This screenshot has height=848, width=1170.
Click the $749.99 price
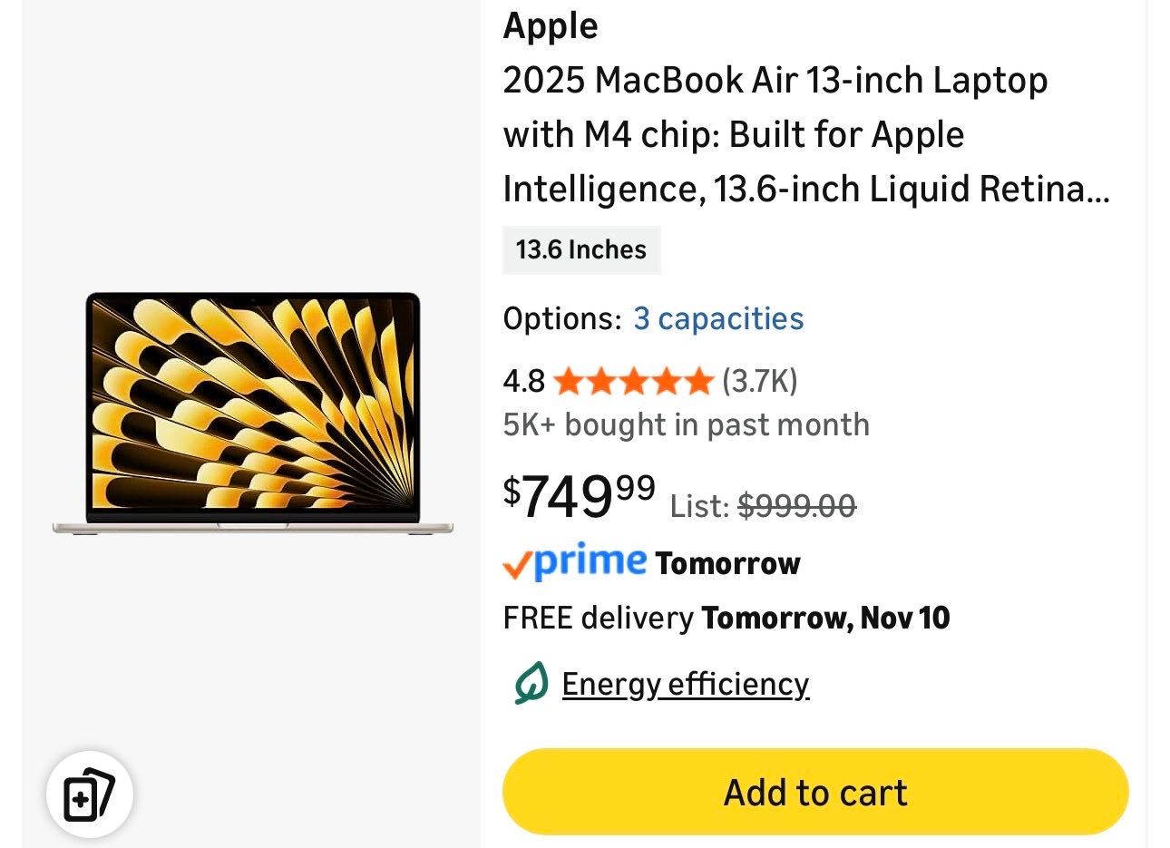579,495
